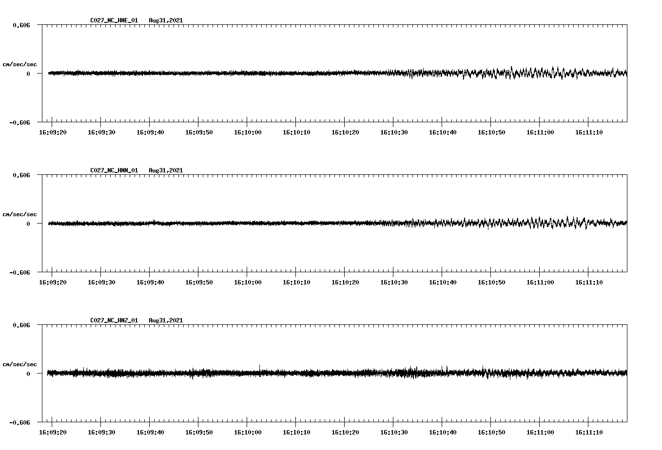This screenshot has width=662, height=450.
Task: Click the 0.606 upper limit on the HNZ axis
Action: (21, 325)
